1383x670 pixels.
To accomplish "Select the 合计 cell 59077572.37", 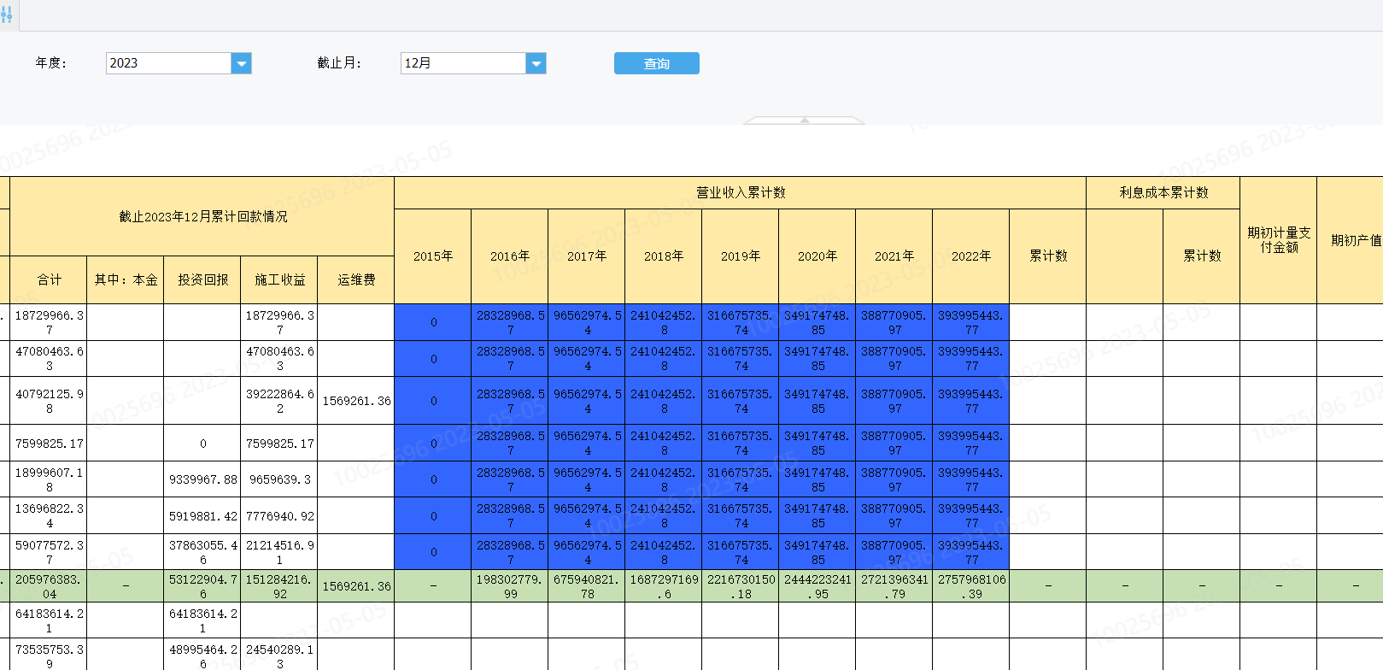I will click(49, 552).
